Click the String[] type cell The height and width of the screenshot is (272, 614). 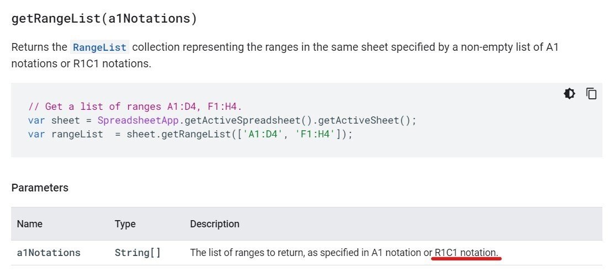(x=138, y=253)
